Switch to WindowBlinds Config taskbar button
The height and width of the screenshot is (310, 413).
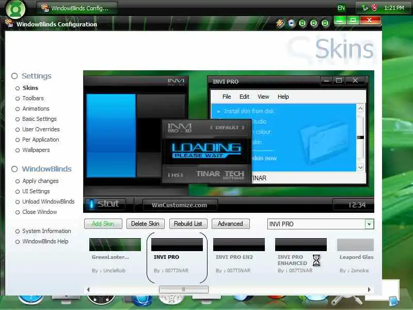click(x=76, y=8)
